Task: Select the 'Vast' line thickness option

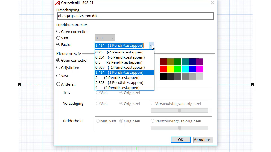Action: 58,38
